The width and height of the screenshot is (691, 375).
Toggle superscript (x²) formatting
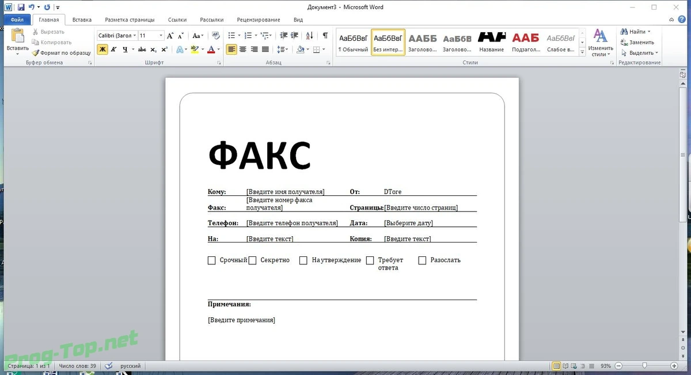click(x=164, y=50)
